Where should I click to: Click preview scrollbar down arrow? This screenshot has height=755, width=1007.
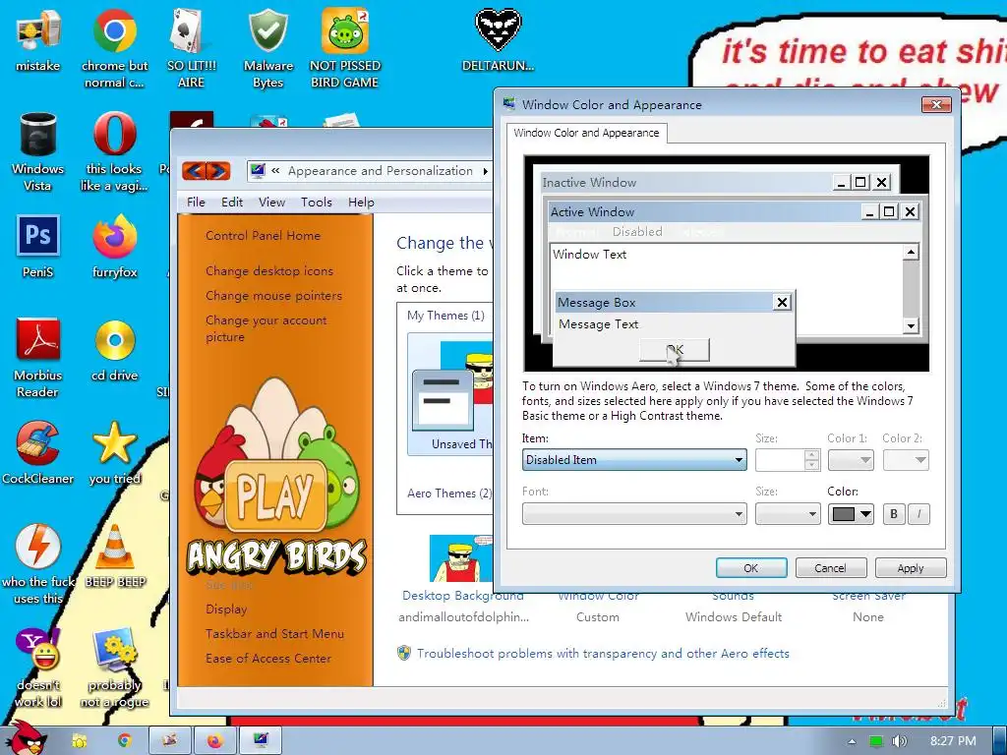(x=911, y=325)
